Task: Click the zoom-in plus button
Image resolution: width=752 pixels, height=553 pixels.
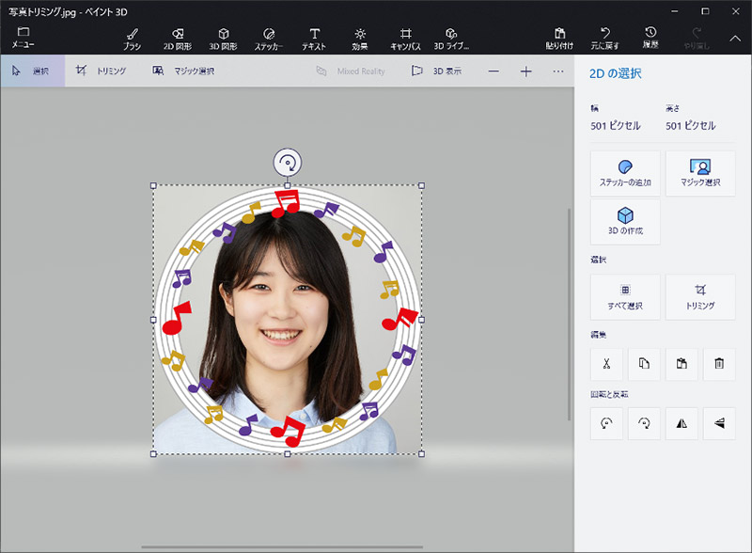Action: (x=526, y=71)
